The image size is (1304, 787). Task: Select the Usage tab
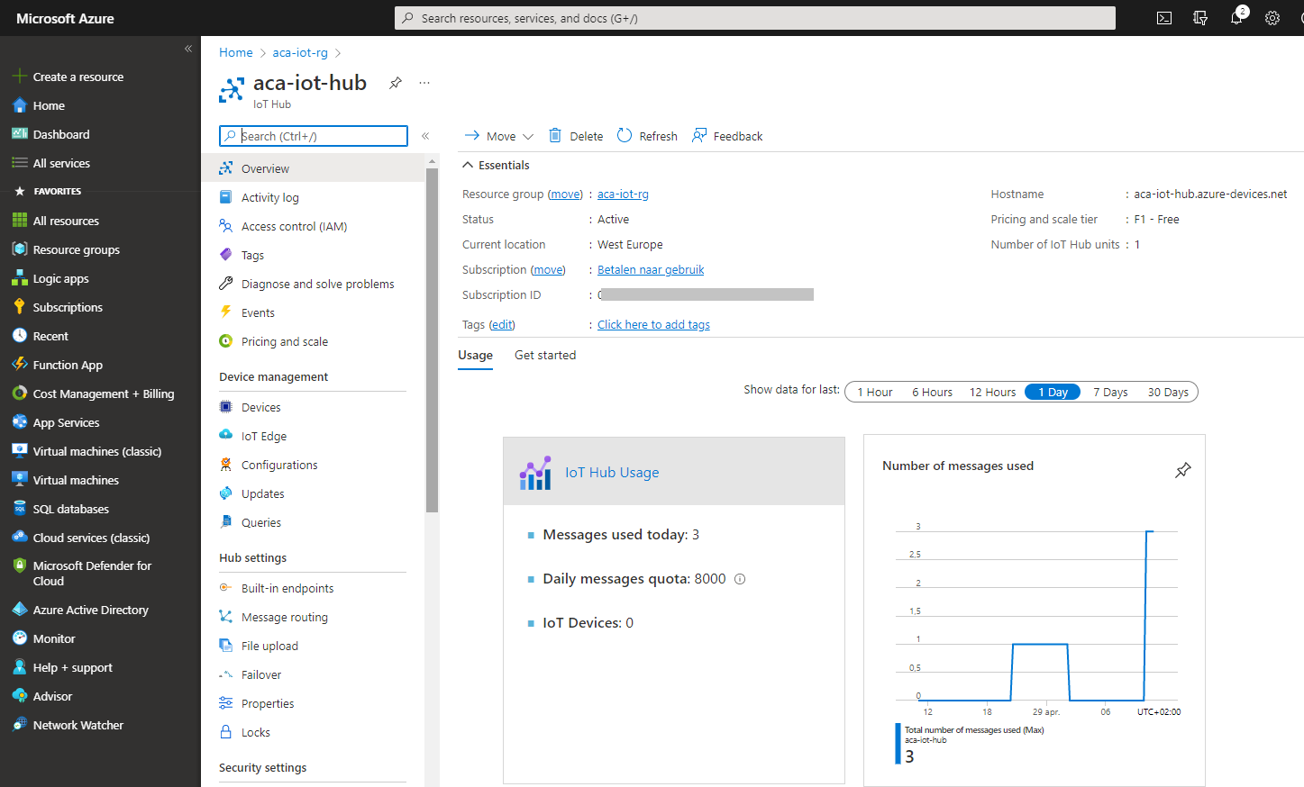tap(475, 355)
